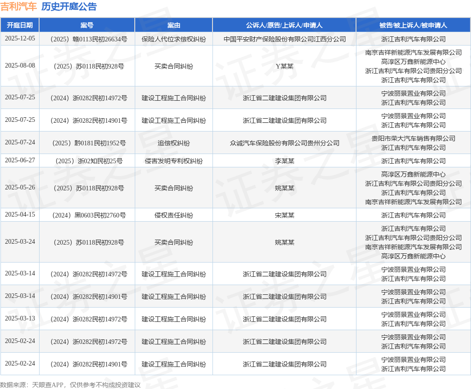Click 浙江省二建建设集团有限公司 in the 2025-03-13 row

(x=284, y=319)
